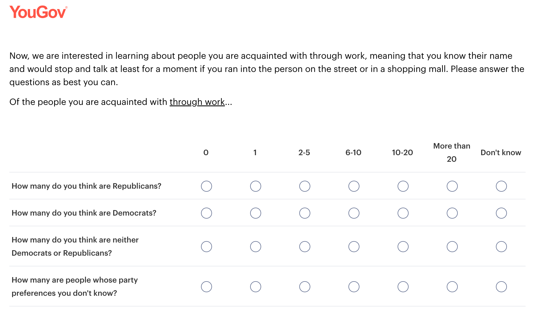Pick Don't know for neither party row
536x329 pixels.
pos(501,247)
